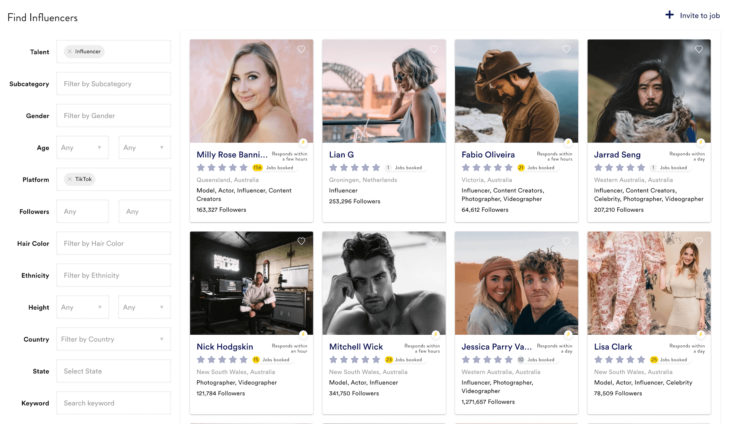Click the heart icon on Nick Hodgskin's card
The image size is (729, 424).
tap(301, 241)
